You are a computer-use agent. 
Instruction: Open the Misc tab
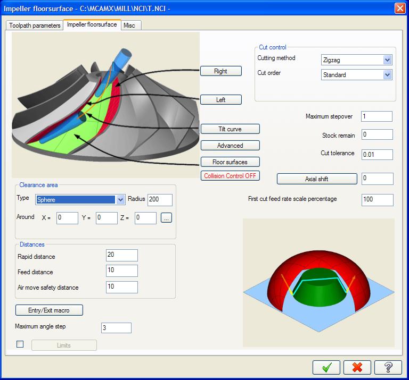129,26
